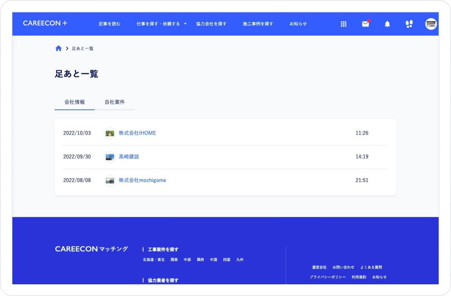Open the 協力会社を探す menu item

click(211, 24)
